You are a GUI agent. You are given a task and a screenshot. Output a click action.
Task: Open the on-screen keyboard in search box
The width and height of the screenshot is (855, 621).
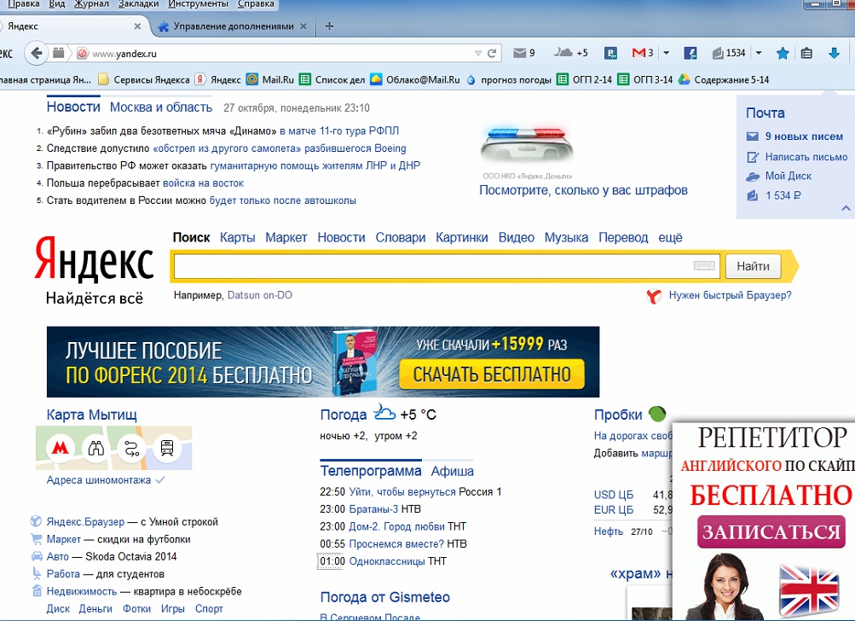(704, 266)
